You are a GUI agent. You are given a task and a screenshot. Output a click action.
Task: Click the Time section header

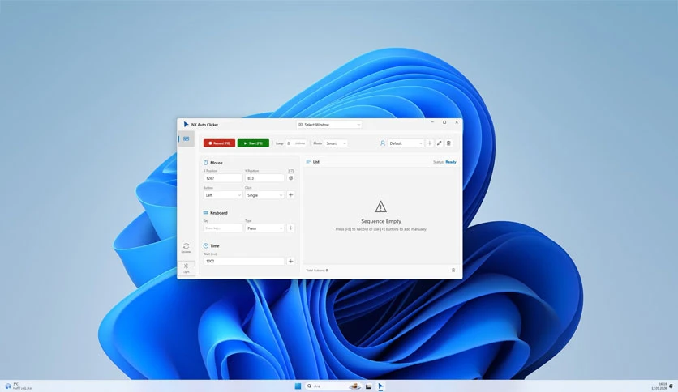point(211,245)
